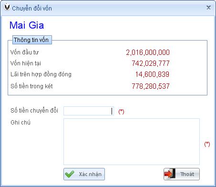Close the Chuyển đổi vốn dialog
The image size is (216, 187).
208,8
